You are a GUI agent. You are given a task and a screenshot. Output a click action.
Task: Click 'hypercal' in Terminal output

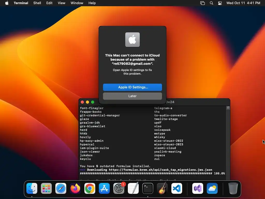pyautogui.click(x=87, y=144)
